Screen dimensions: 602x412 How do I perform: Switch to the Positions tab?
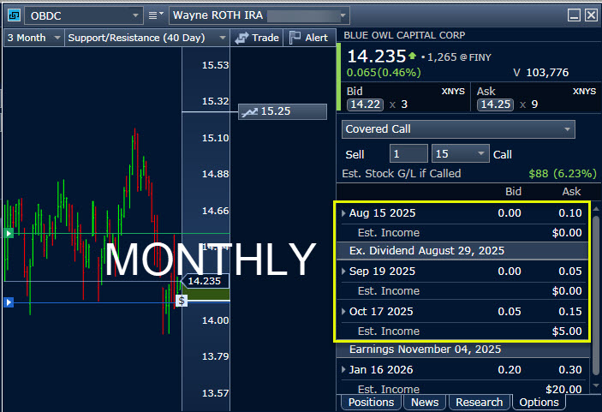(x=371, y=402)
